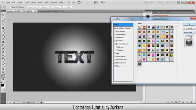Select the Crop tool
The image size is (196, 110).
[x=3, y=28]
